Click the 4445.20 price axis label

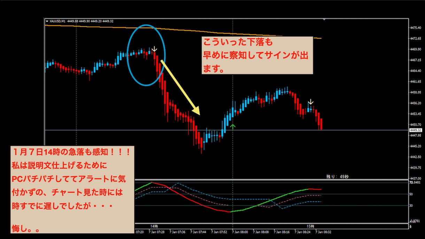tap(416, 146)
